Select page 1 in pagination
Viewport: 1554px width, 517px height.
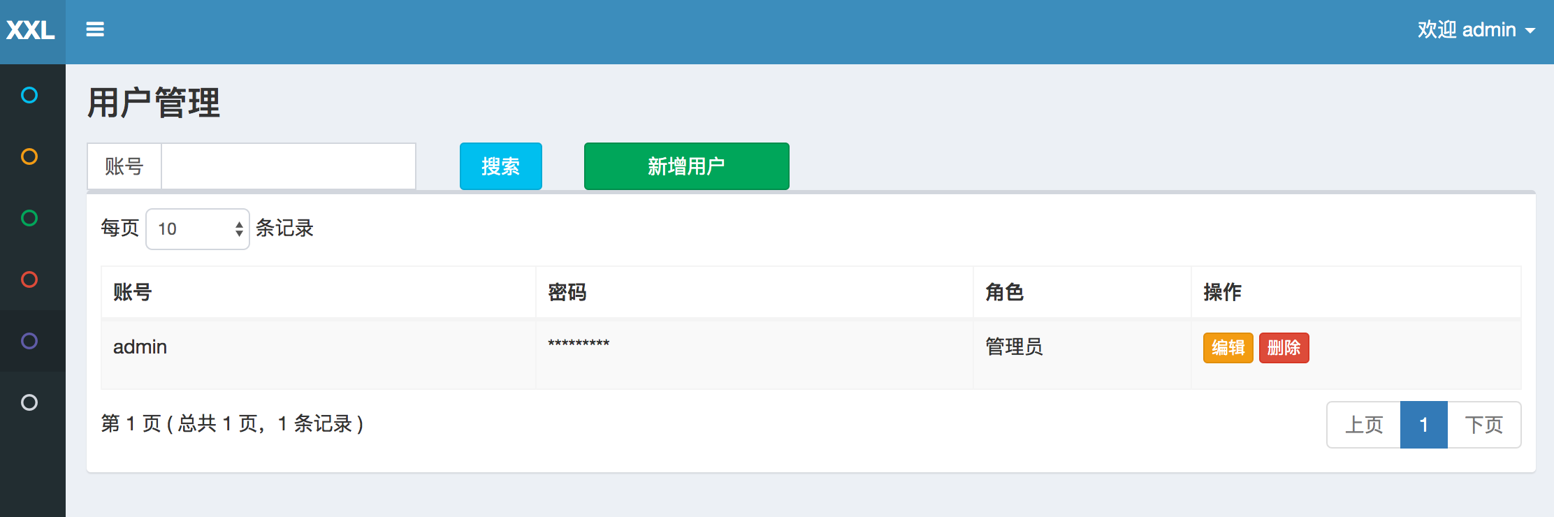coord(1423,425)
